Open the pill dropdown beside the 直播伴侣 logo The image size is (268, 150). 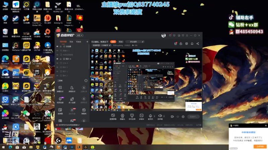[x=79, y=35]
